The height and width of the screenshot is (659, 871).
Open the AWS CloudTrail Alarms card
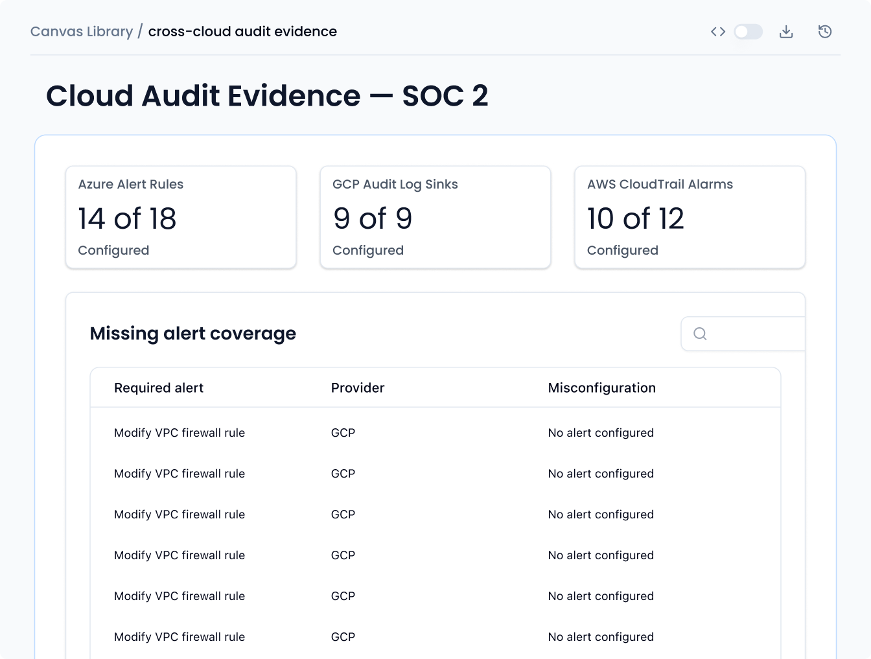689,217
